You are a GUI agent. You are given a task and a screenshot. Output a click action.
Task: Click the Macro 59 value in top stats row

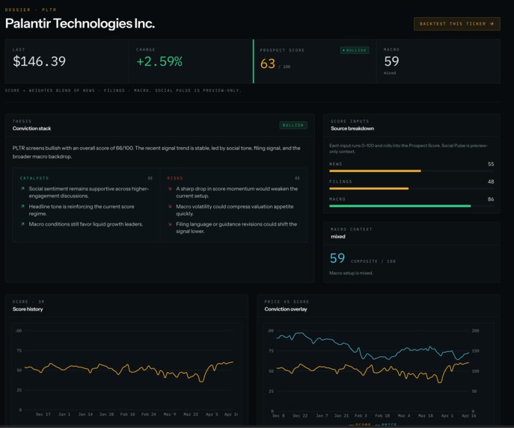click(391, 61)
